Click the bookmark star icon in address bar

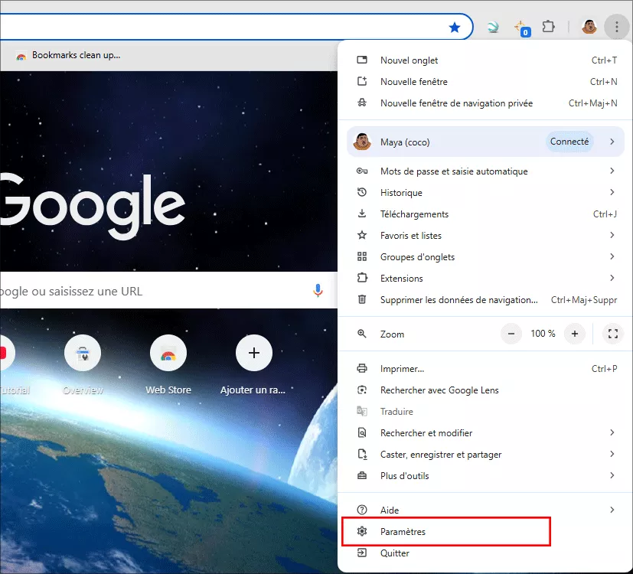[455, 28]
